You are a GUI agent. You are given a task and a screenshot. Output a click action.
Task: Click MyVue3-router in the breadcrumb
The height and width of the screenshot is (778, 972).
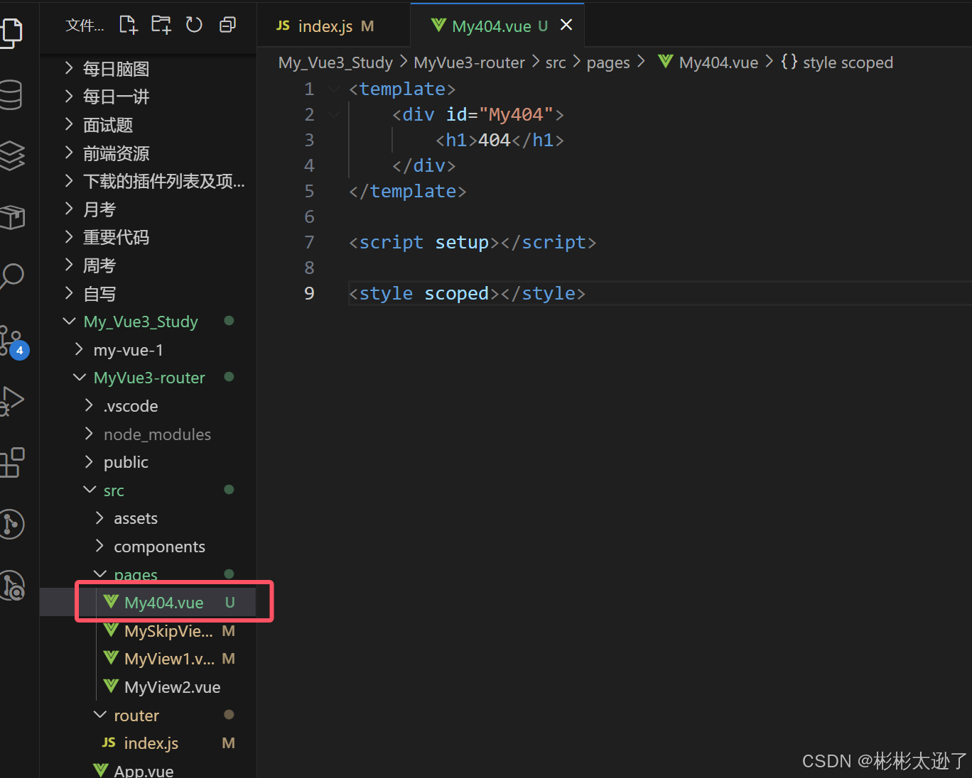(469, 62)
